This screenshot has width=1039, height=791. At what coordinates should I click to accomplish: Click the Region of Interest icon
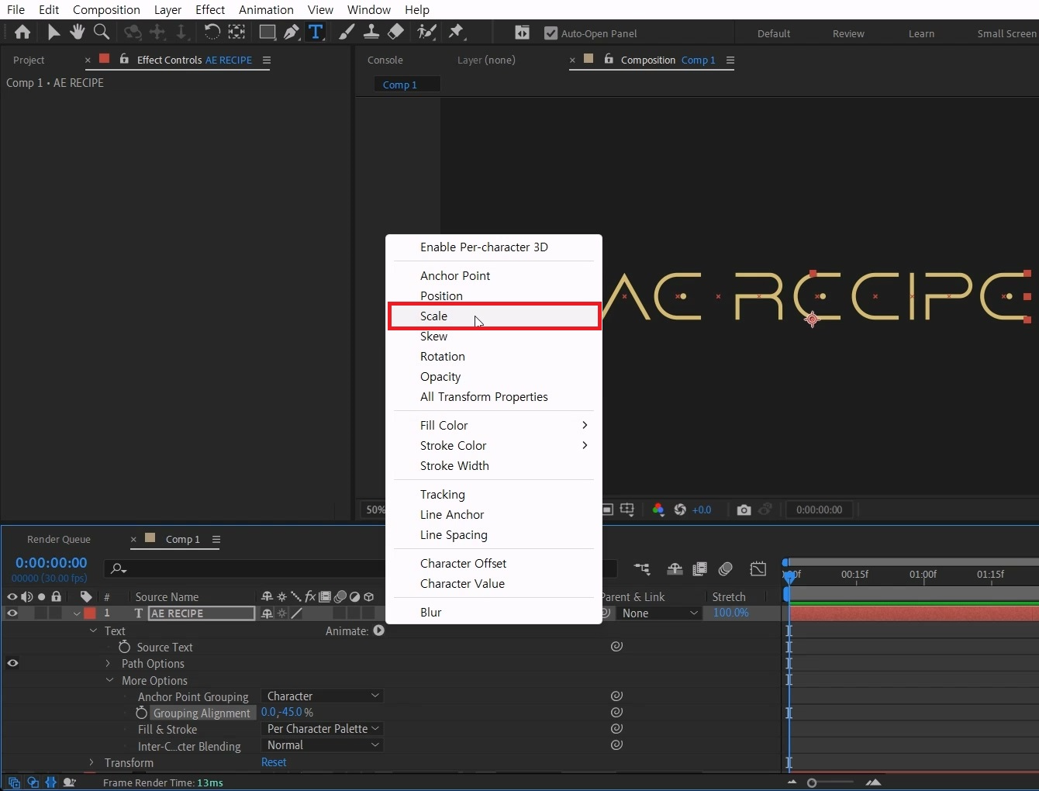[x=607, y=509]
